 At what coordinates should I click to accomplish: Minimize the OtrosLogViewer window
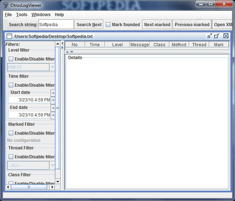tap(201, 4)
